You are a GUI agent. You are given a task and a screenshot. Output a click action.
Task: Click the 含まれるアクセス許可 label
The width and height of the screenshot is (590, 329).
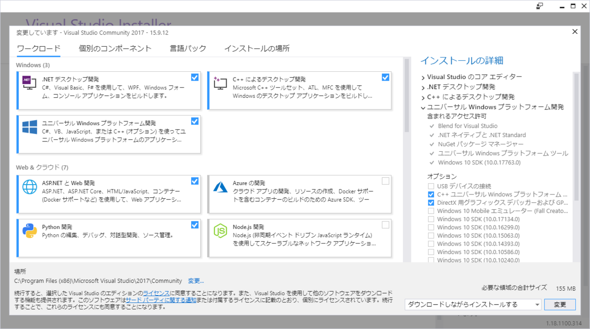point(457,116)
